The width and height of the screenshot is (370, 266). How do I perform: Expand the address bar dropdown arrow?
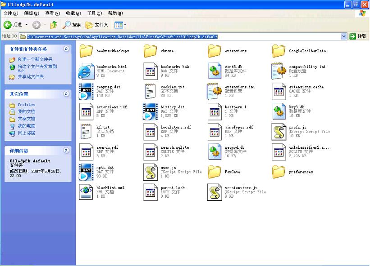[x=344, y=36]
